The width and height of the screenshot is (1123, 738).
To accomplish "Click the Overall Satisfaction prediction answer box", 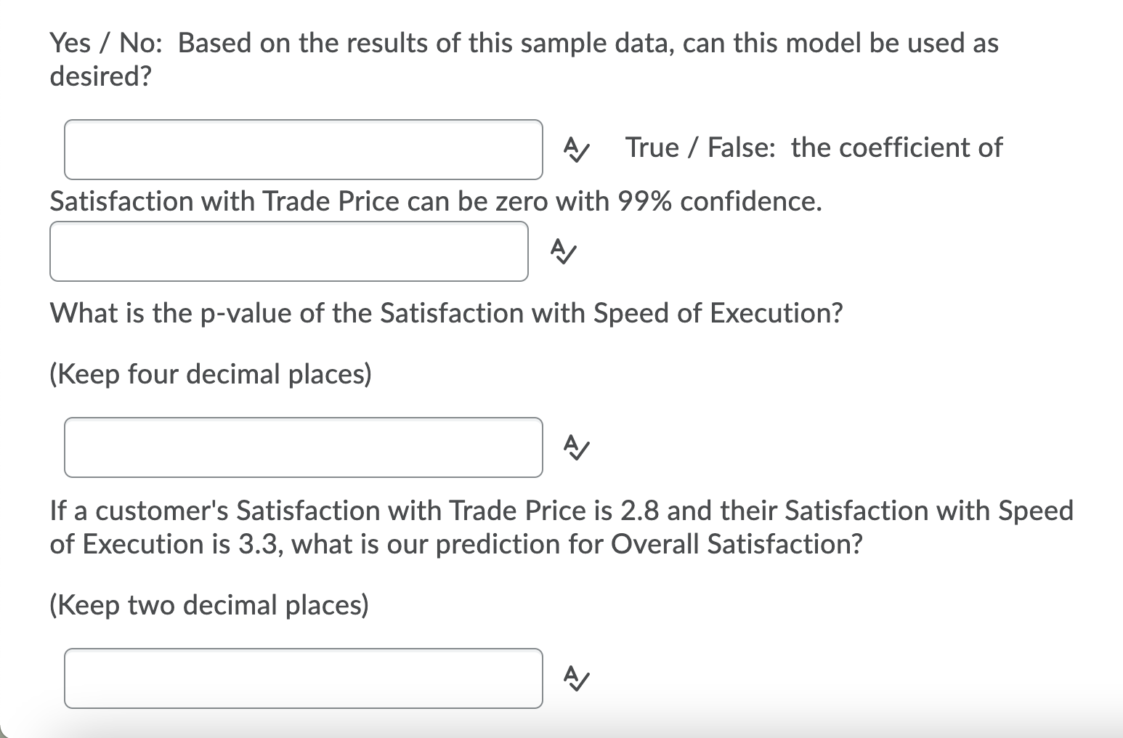I will click(304, 678).
